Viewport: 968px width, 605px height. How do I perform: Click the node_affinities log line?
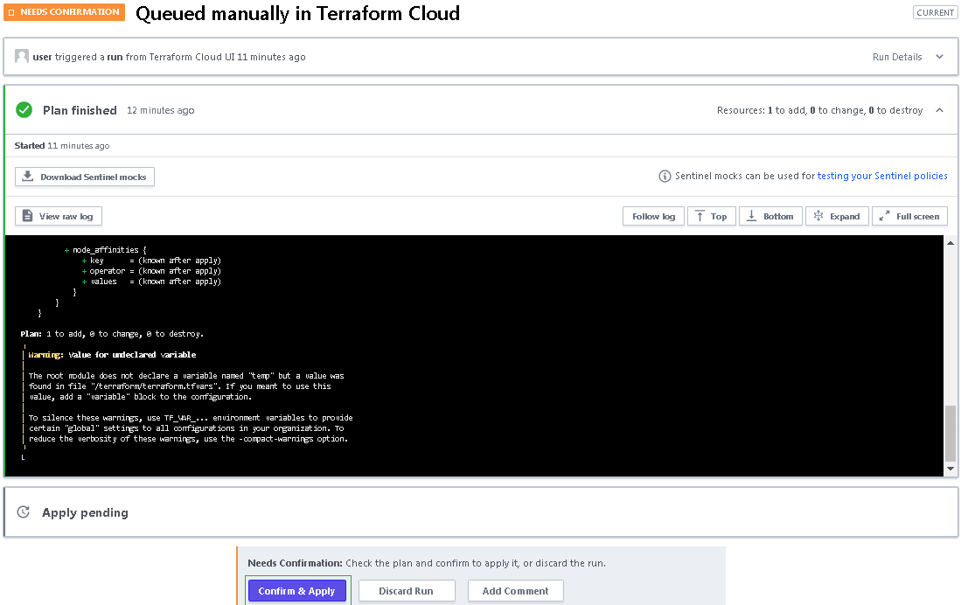tap(106, 250)
